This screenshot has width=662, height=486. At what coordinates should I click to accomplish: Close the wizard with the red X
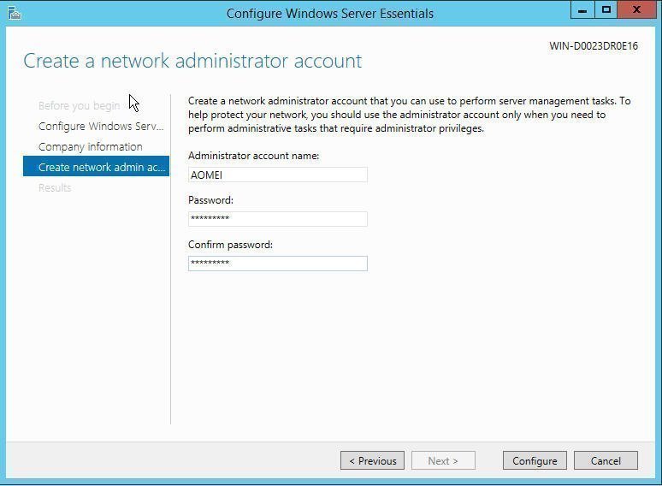coord(640,10)
